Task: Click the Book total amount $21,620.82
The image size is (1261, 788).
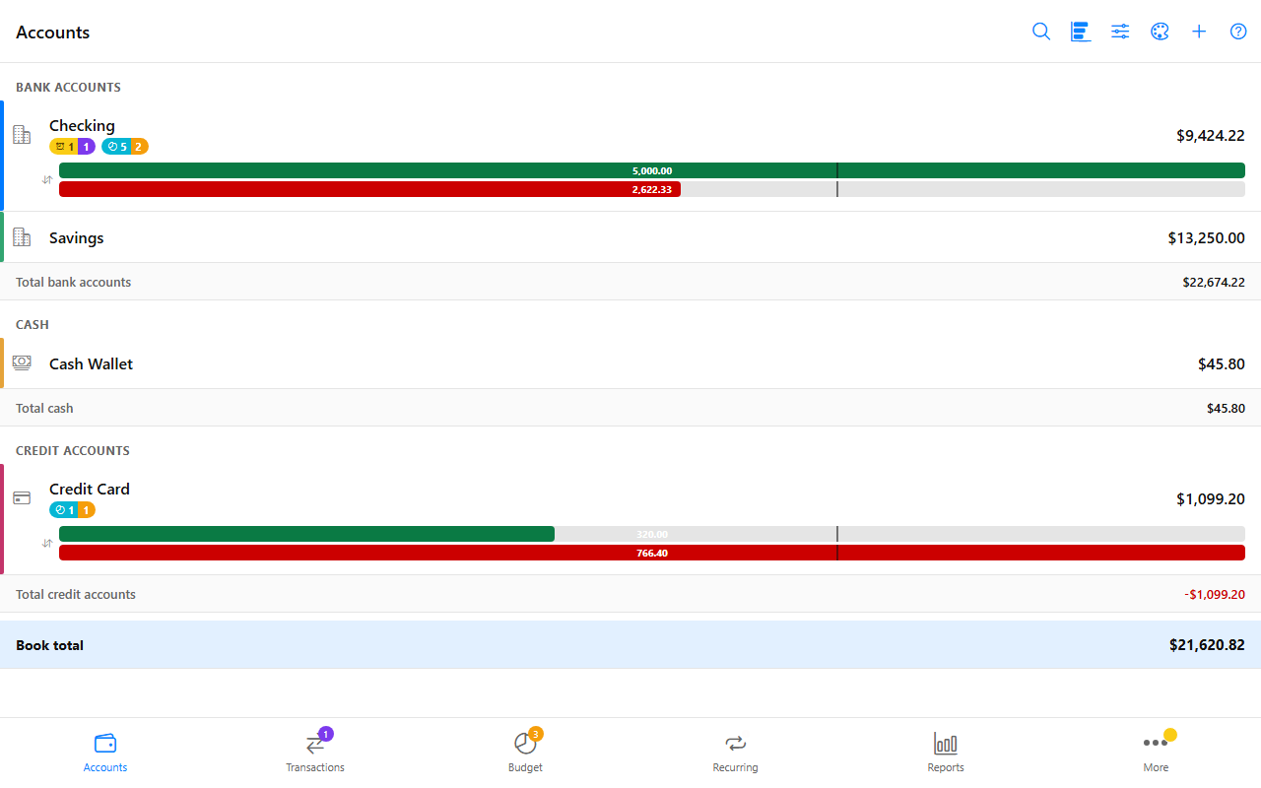Action: 1207,645
